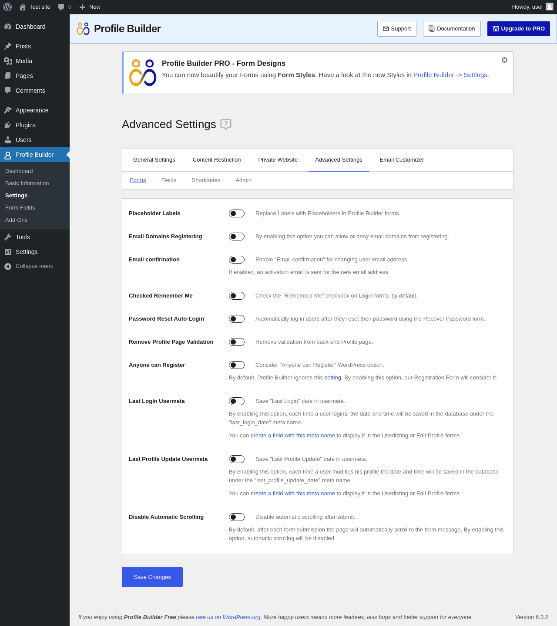Click the Profile Builder person icon in sidebar
This screenshot has height=626, width=557.
coord(8,155)
